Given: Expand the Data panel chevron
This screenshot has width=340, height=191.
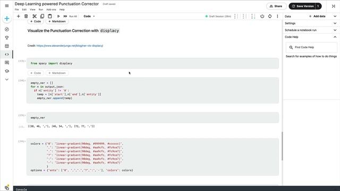Looking at the screenshot, I should [x=335, y=16].
